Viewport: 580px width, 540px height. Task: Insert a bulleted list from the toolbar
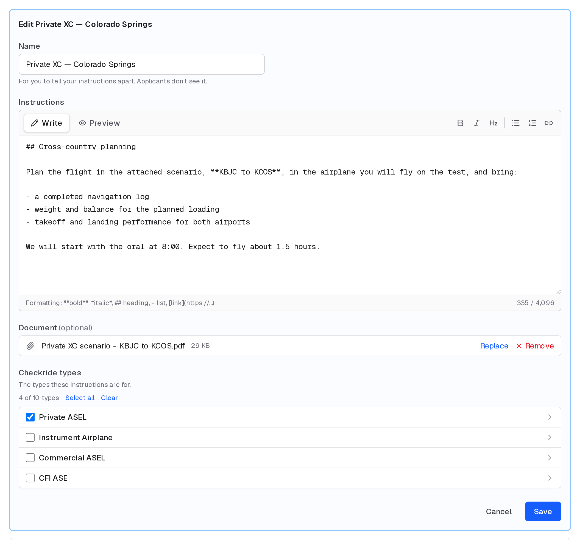(515, 123)
